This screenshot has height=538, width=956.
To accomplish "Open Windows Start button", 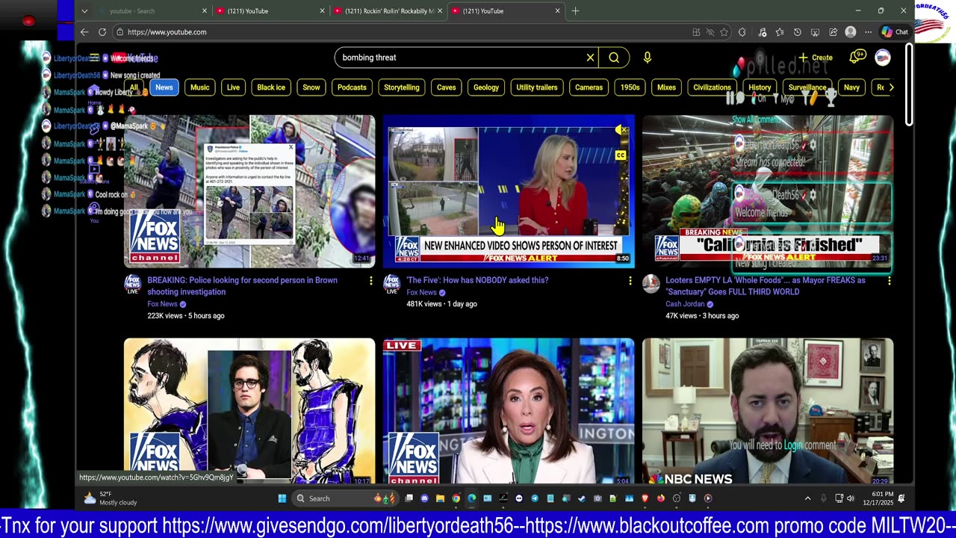I will coord(282,498).
